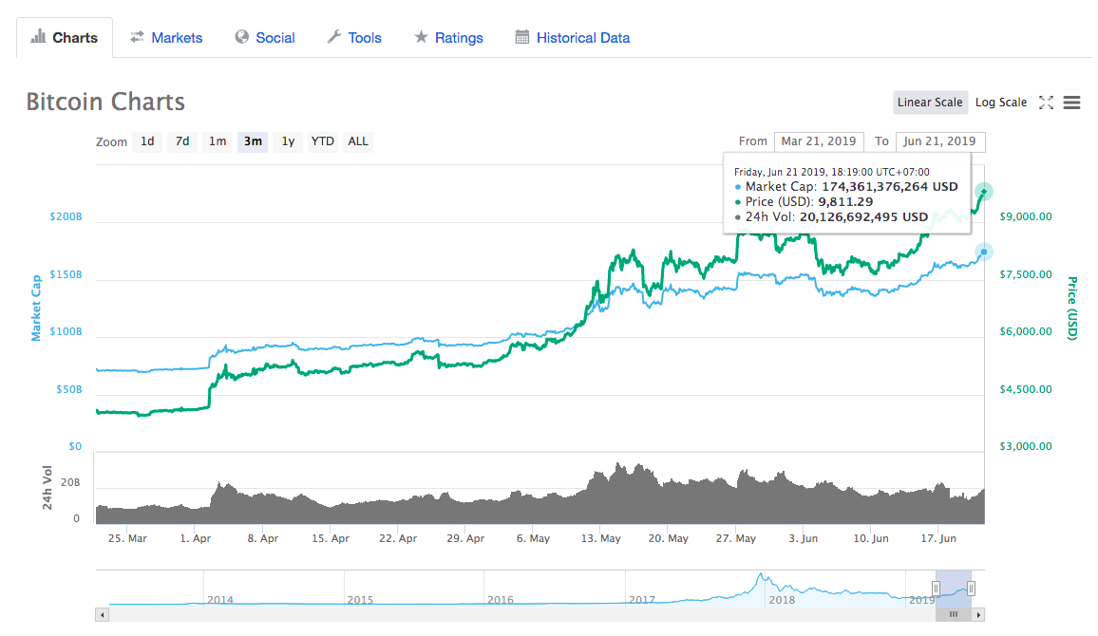The image size is (1098, 636).
Task: Open the Historical Data tab
Action: click(572, 38)
